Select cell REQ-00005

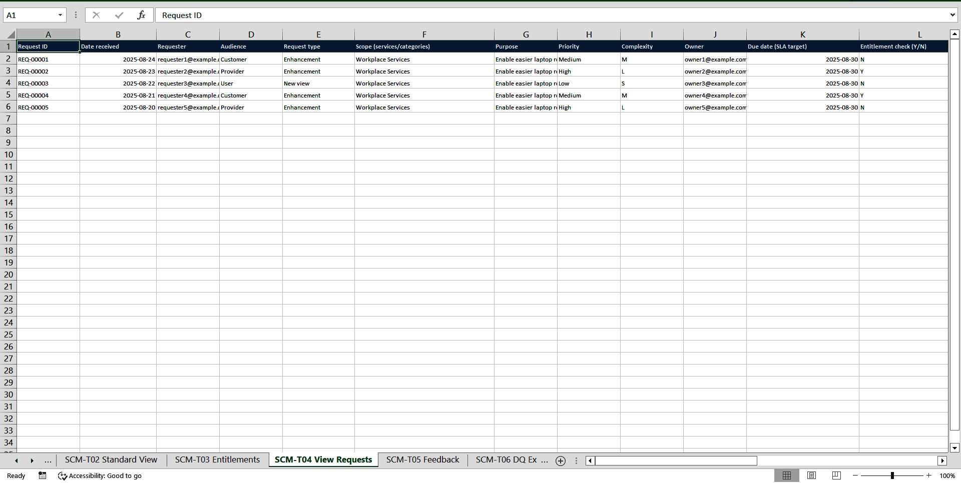[x=48, y=107]
